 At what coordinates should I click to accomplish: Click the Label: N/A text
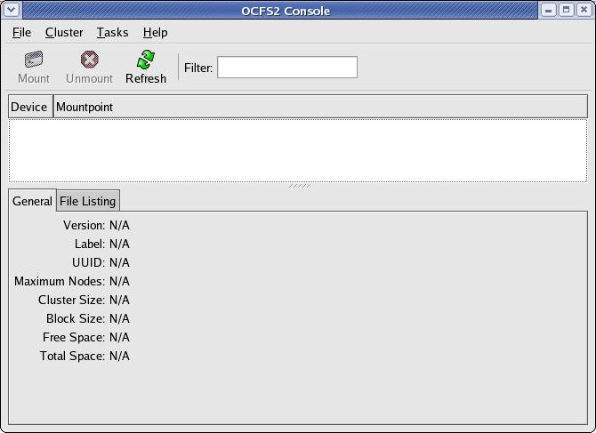(102, 244)
